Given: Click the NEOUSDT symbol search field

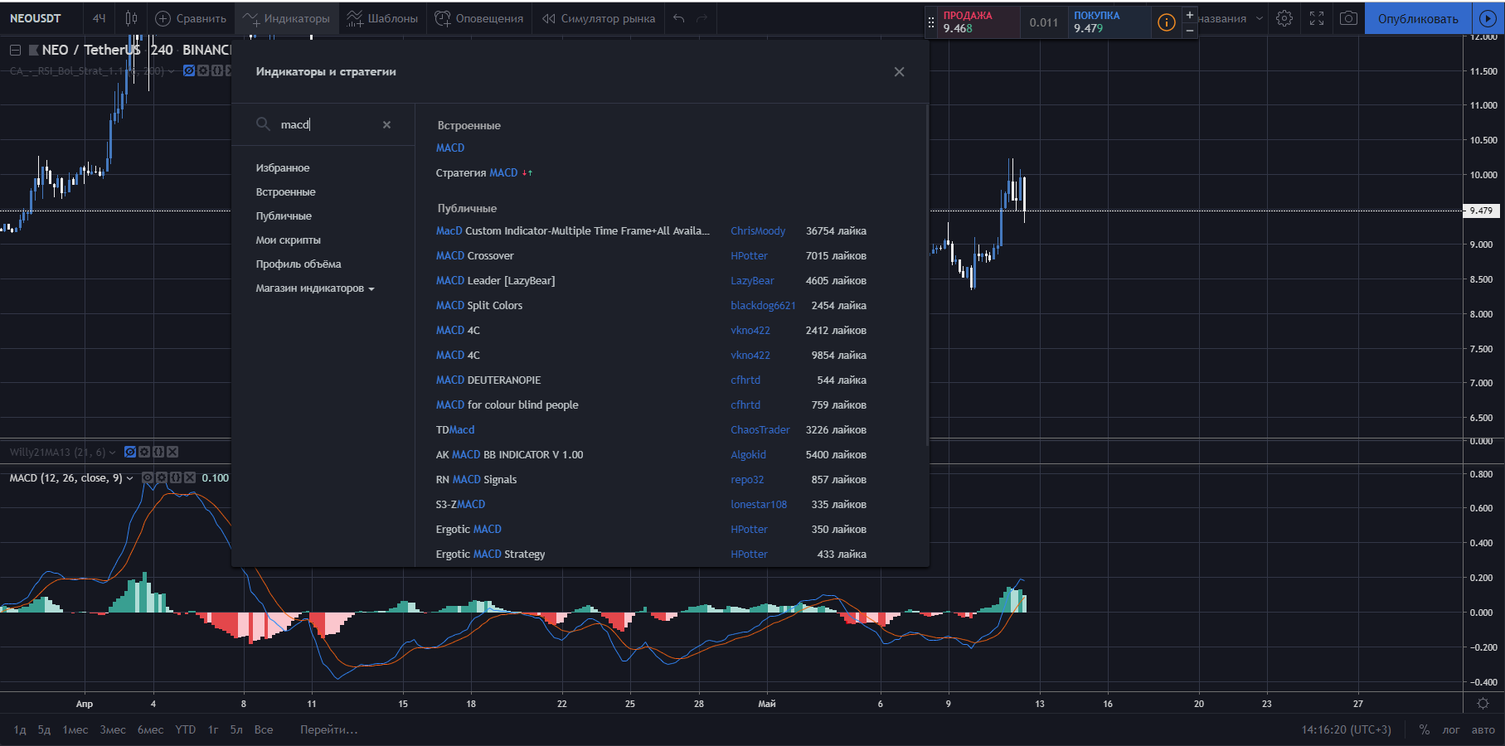Looking at the screenshot, I should pyautogui.click(x=36, y=18).
